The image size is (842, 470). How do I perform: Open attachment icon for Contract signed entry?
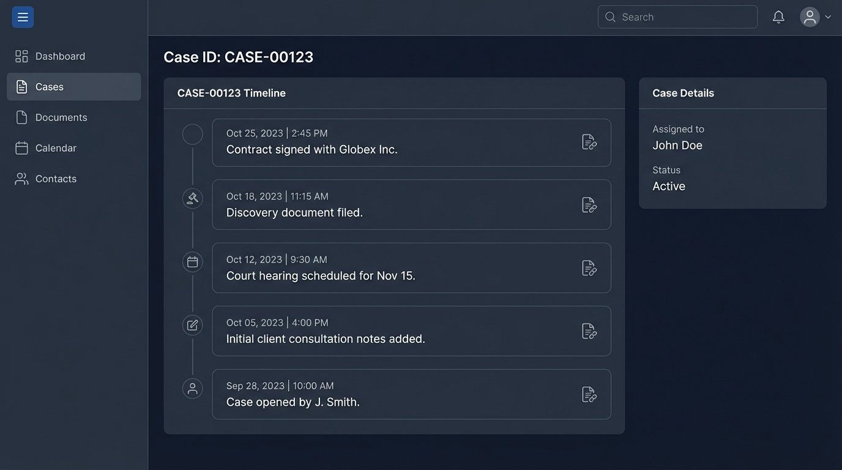(x=589, y=142)
